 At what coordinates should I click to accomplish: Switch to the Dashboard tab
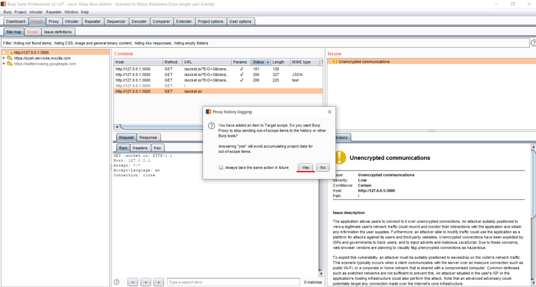[16, 21]
